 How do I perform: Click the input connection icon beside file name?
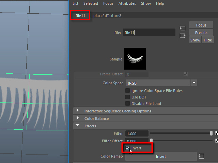(x=182, y=28)
